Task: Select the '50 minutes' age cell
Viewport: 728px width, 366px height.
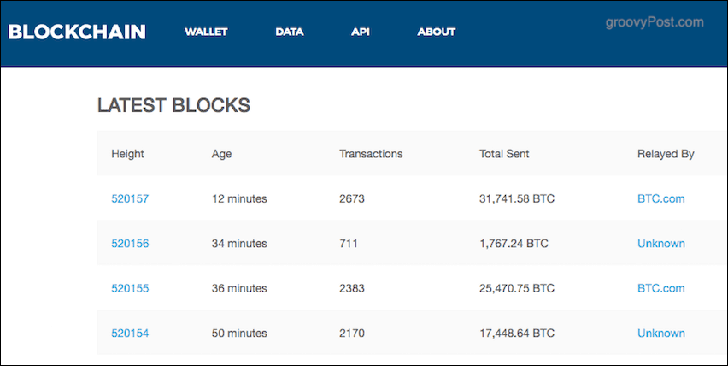Action: tap(239, 334)
